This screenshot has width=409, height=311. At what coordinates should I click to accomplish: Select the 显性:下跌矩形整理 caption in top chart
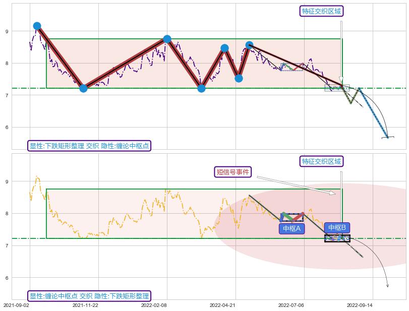89,146
